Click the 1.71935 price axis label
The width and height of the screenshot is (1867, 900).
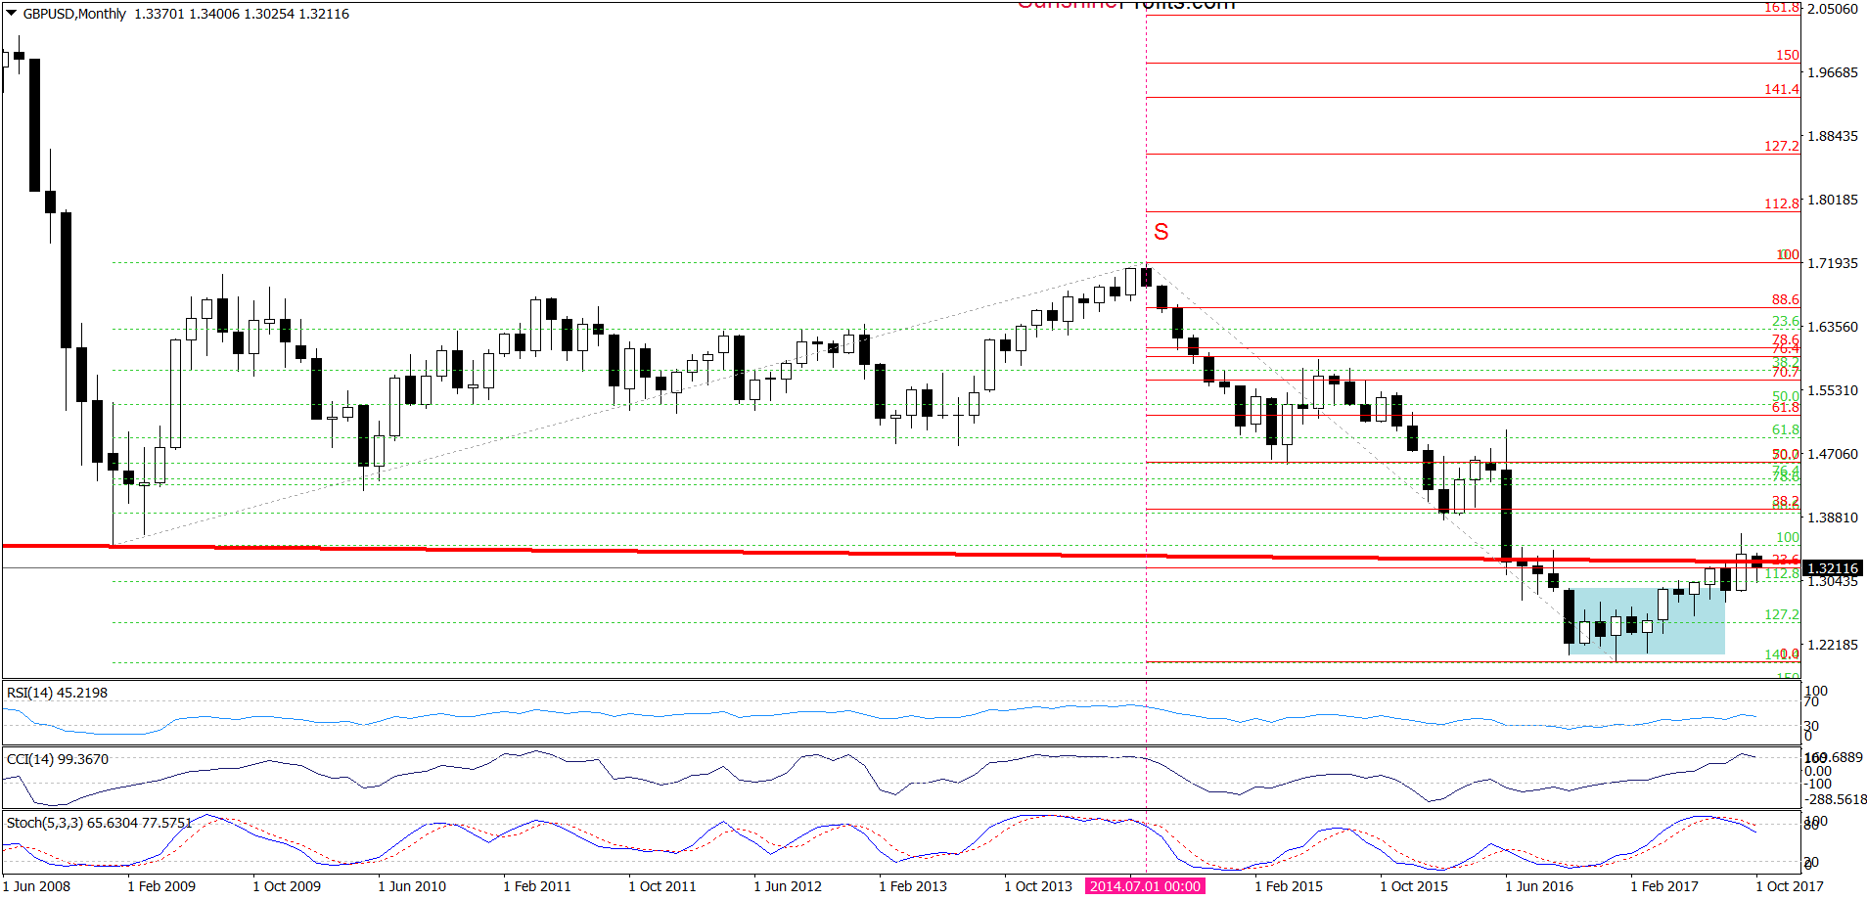click(1832, 263)
